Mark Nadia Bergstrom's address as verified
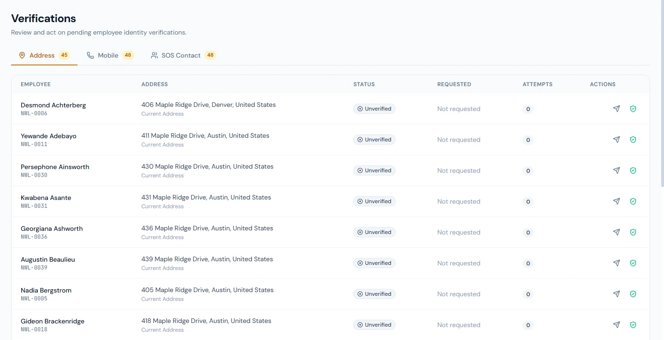Screen dimensions: 664x340 point(633,294)
